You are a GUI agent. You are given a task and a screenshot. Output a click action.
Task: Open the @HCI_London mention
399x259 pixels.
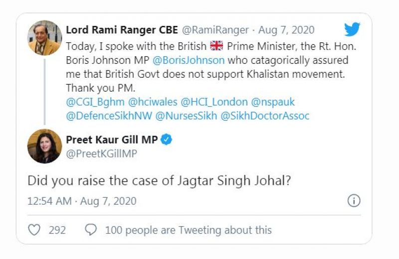[x=214, y=102]
